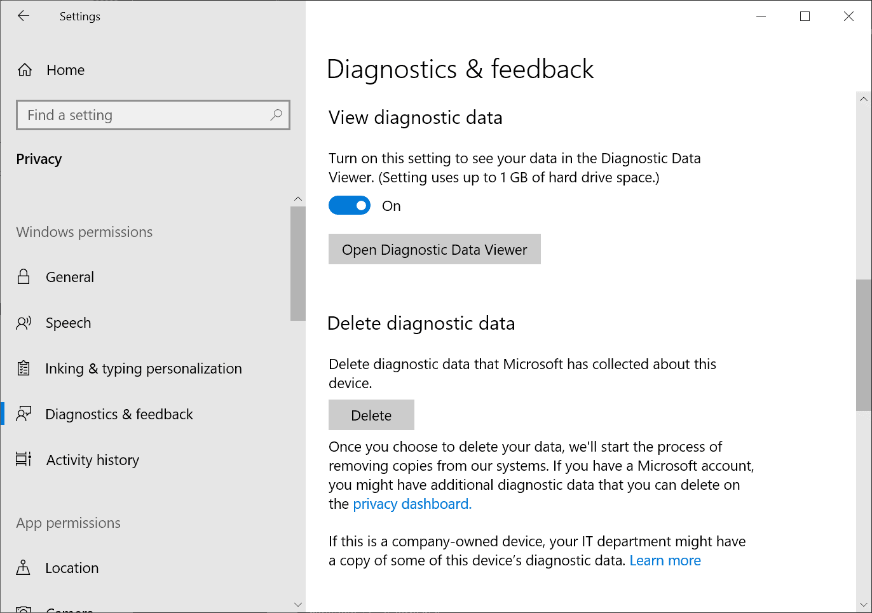This screenshot has width=872, height=613.
Task: Select the General privacy icon in sidebar
Action: [24, 276]
